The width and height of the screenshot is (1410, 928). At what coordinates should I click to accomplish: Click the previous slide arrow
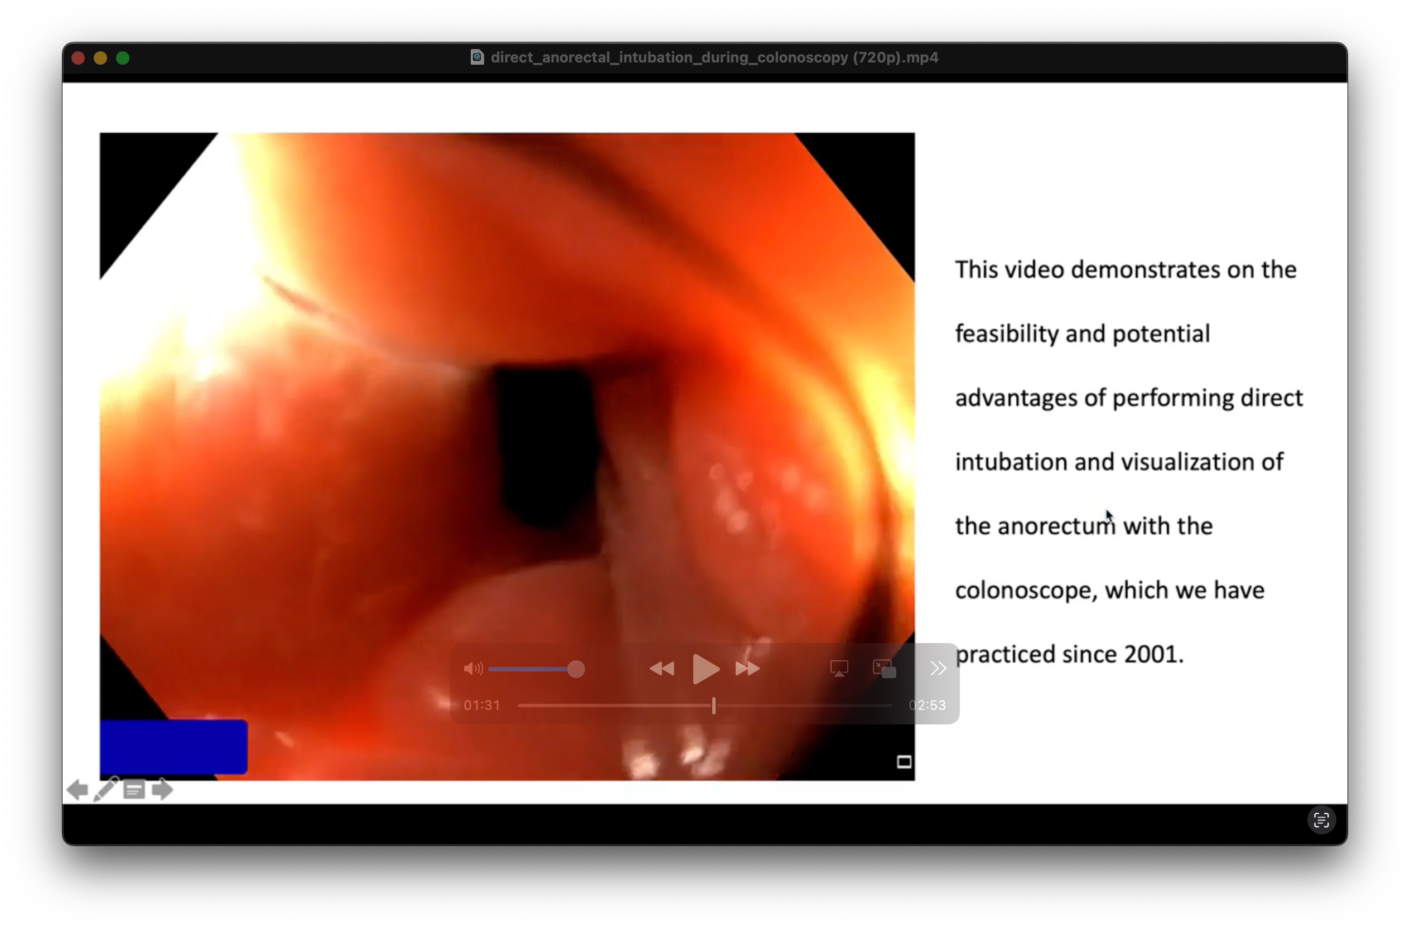point(78,790)
